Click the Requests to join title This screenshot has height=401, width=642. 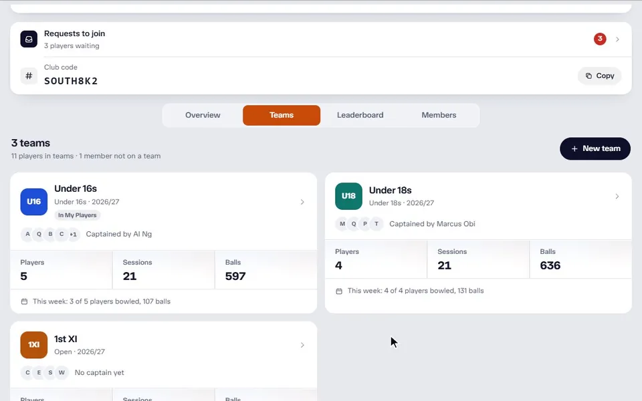coord(74,33)
